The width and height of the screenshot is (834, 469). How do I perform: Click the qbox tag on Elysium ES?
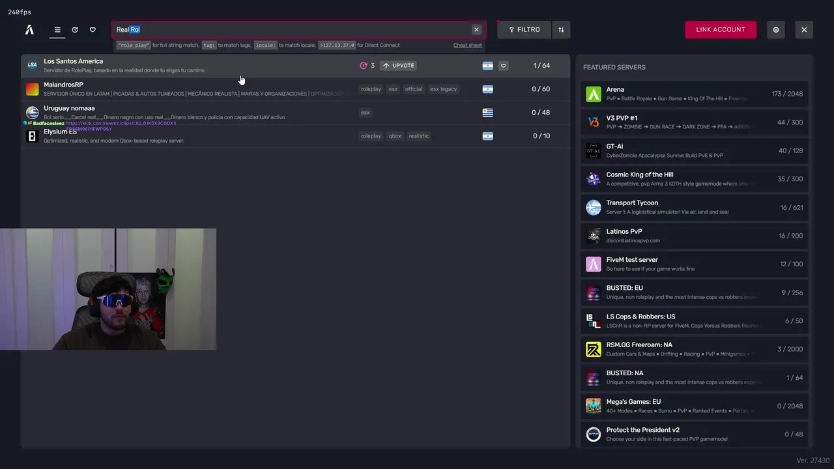[395, 135]
